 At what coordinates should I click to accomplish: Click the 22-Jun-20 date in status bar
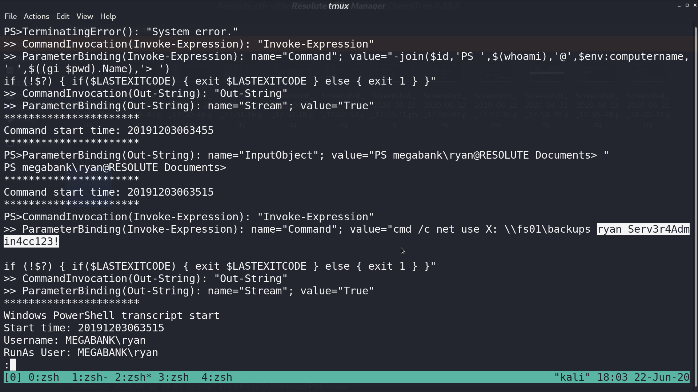pyautogui.click(x=662, y=377)
